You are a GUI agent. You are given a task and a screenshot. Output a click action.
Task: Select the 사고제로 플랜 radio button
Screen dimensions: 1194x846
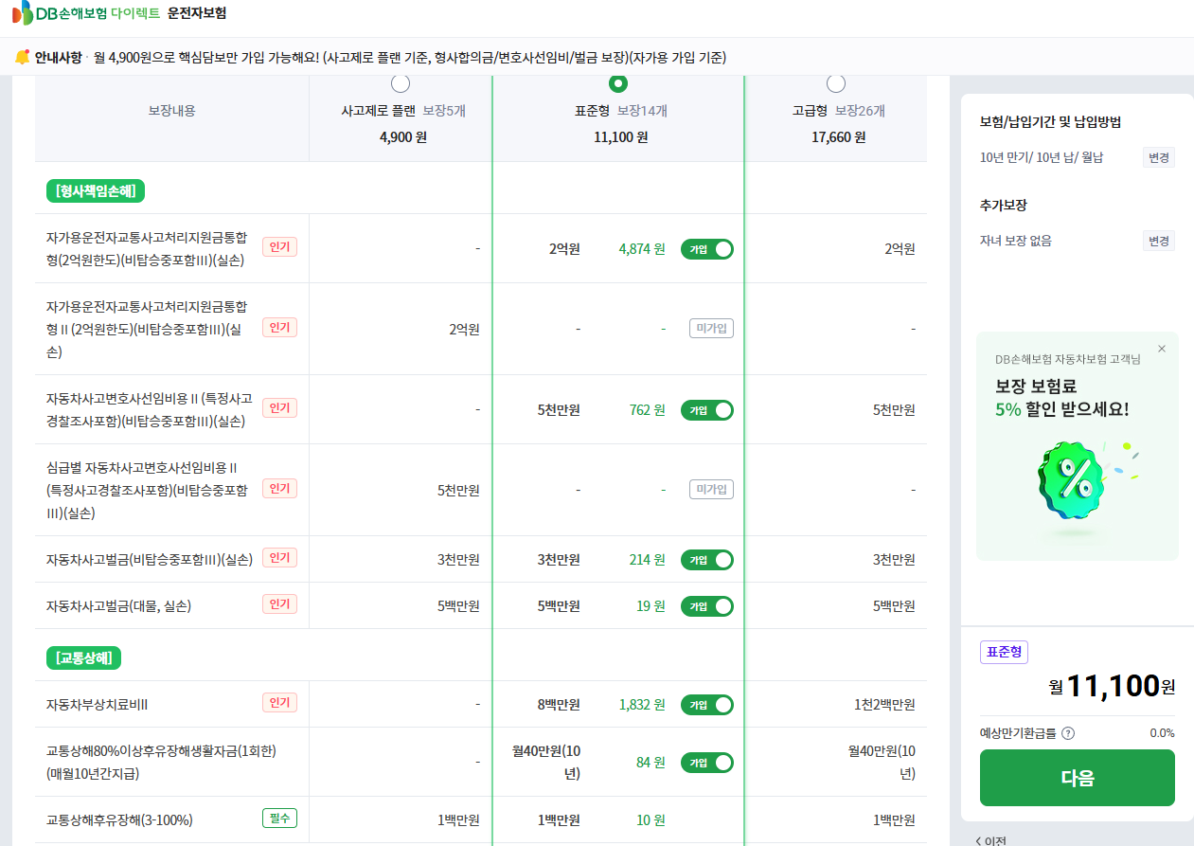401,84
